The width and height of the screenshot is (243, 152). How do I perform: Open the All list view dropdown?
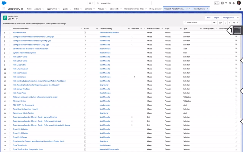tap(13, 19)
